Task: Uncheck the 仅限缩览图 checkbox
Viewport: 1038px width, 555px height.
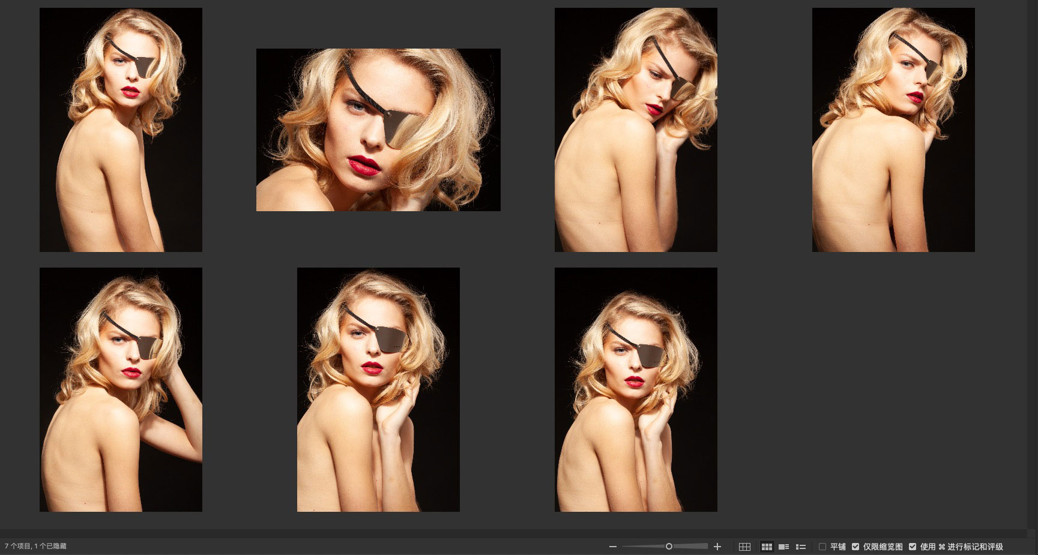Action: (855, 547)
